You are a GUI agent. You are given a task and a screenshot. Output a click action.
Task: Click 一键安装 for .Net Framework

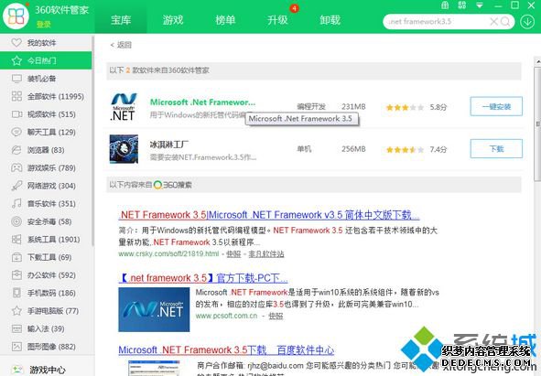496,107
